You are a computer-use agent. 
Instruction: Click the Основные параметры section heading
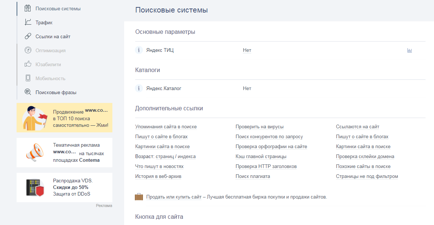[165, 32]
